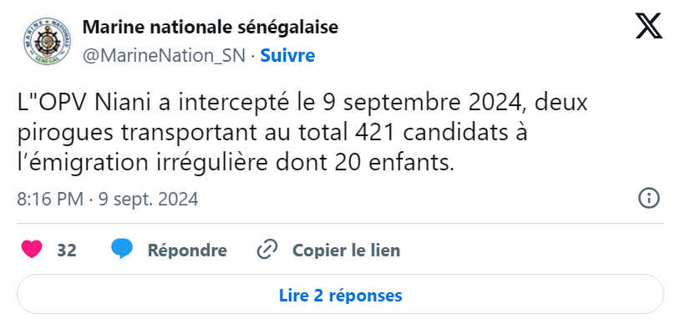Click the Répondre label
Screen dimensions: 680x324
(x=187, y=251)
